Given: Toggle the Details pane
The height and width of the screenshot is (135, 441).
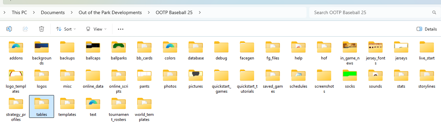Looking at the screenshot, I should 427,29.
